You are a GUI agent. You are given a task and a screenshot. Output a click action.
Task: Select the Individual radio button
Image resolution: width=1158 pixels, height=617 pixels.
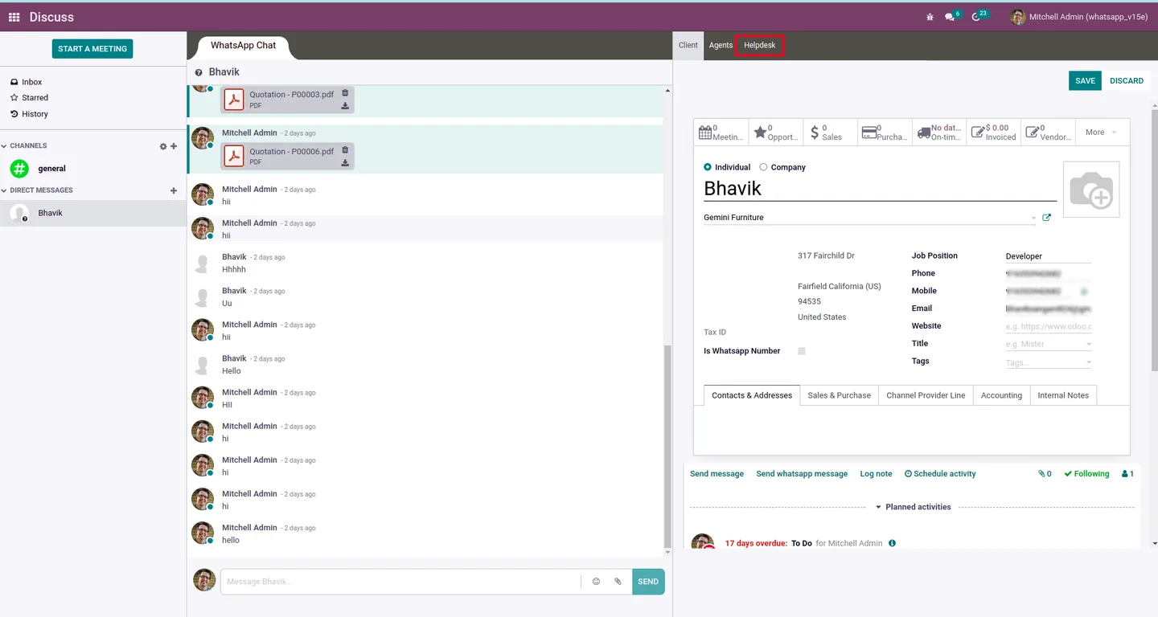[708, 167]
